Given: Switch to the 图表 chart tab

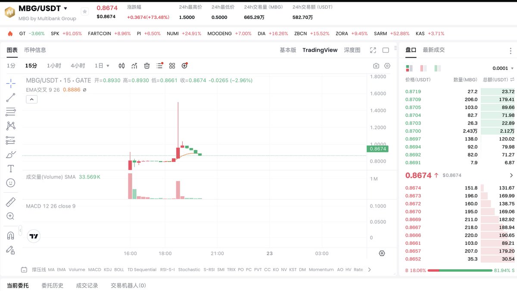Looking at the screenshot, I should pyautogui.click(x=12, y=50).
